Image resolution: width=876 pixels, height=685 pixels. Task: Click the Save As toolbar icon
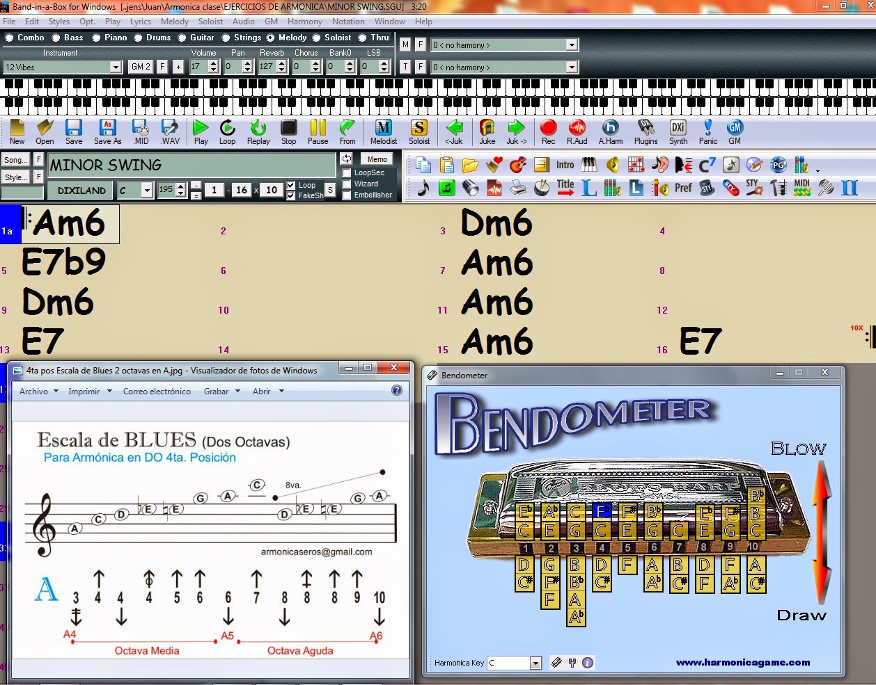[107, 131]
